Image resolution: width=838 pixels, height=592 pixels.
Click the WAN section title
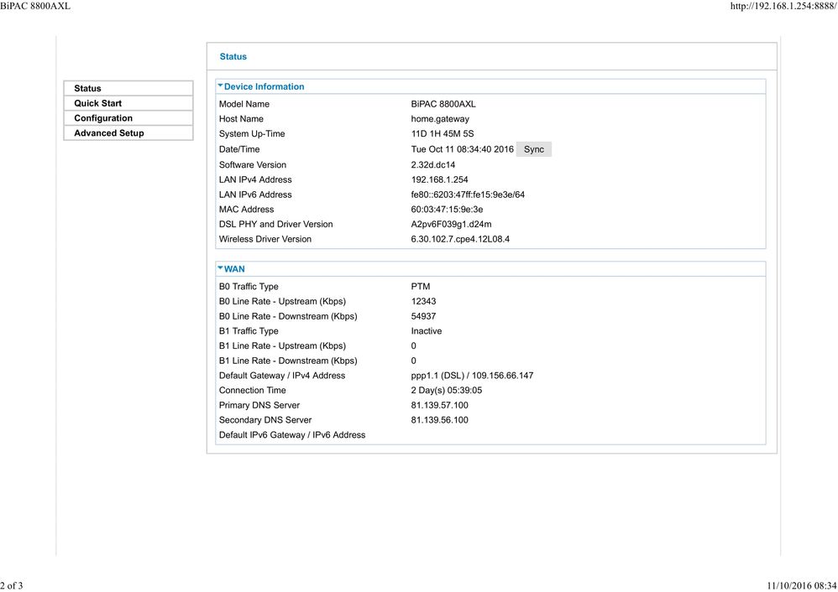[234, 269]
